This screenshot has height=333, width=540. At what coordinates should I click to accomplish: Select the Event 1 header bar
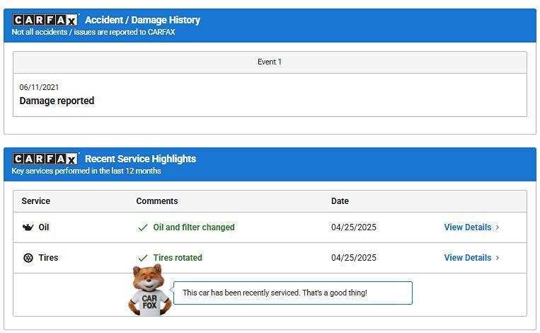(x=270, y=62)
